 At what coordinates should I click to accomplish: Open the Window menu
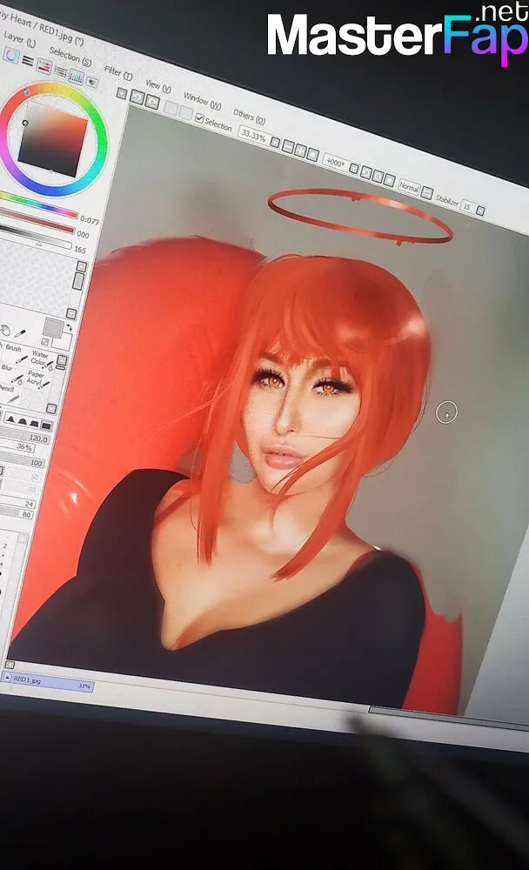click(x=202, y=100)
